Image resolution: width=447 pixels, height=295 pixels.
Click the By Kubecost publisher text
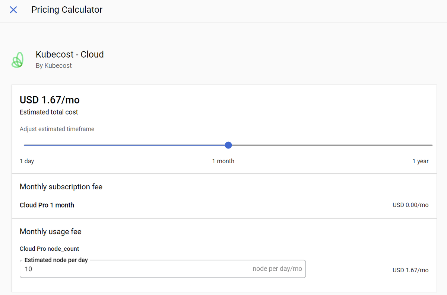pos(54,65)
